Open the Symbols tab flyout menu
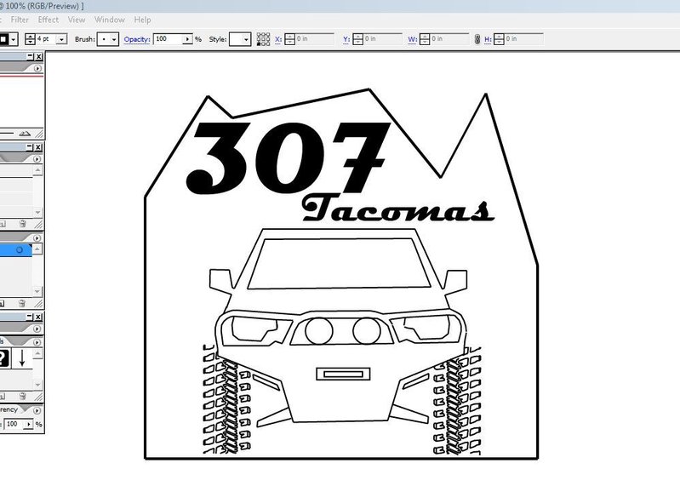Viewport: 680px width, 486px height. click(x=37, y=342)
